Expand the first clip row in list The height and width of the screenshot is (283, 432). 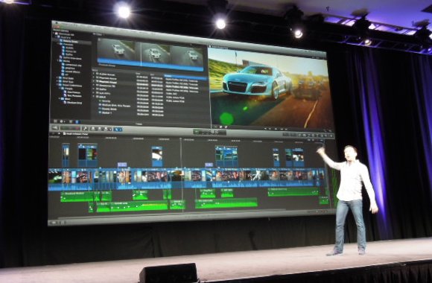point(94,74)
